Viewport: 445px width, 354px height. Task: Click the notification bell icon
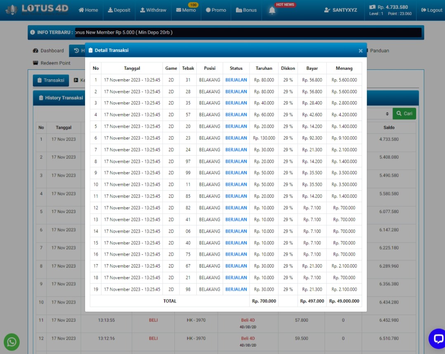tap(272, 11)
